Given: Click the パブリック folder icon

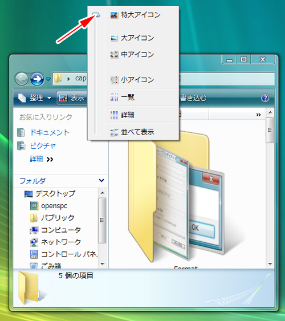Looking at the screenshot, I should point(34,218).
